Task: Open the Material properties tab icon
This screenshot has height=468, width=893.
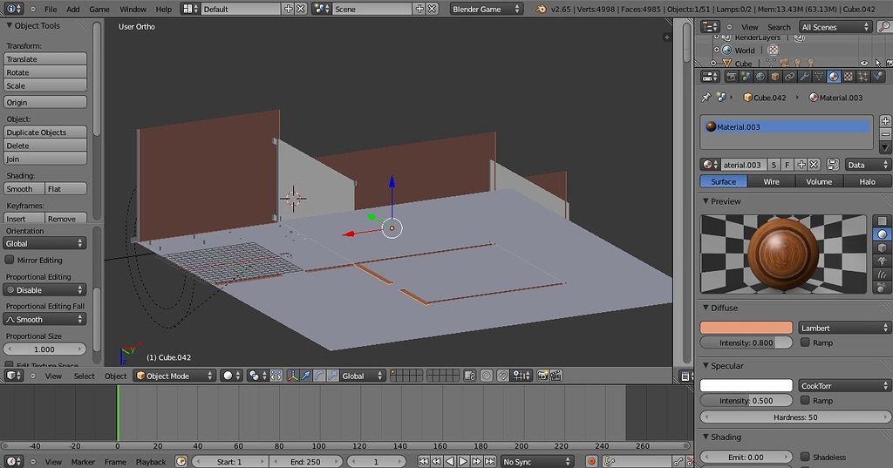Action: (x=834, y=77)
